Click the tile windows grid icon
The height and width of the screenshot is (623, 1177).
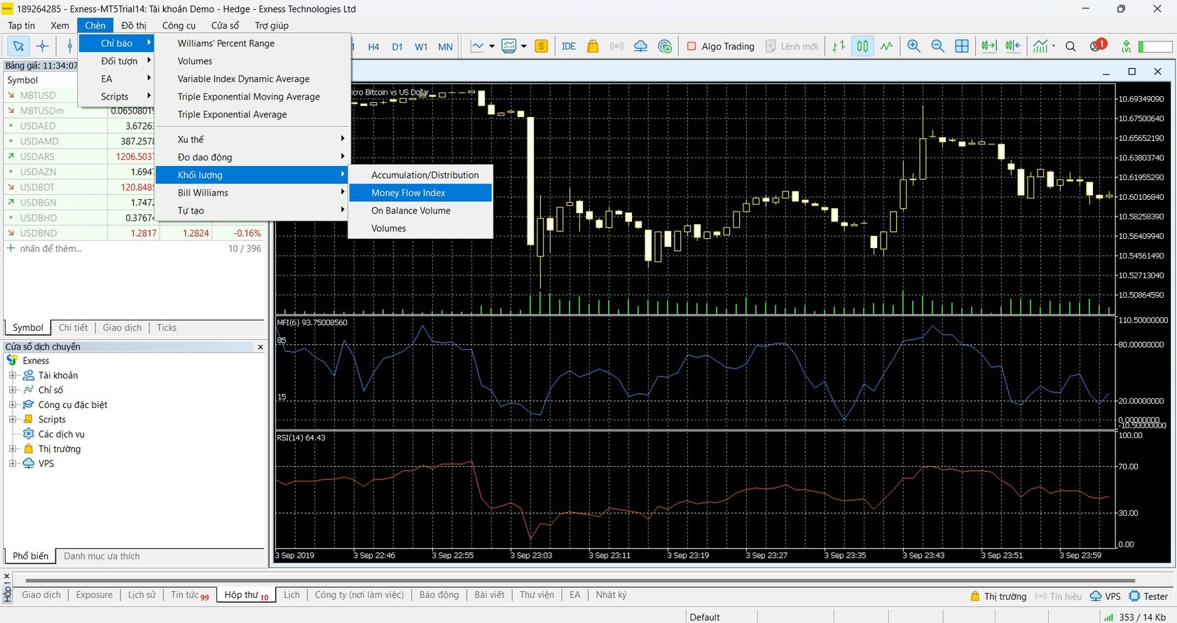point(962,46)
